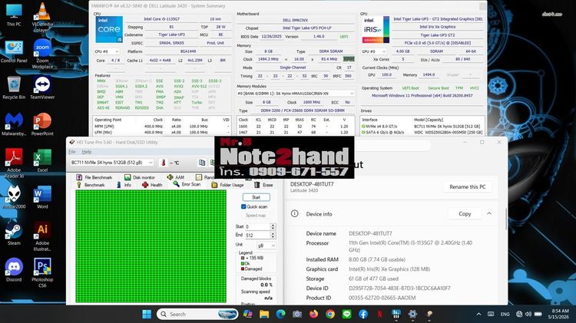Launch Zoom Workplace desktop shortcut
The height and width of the screenshot is (323, 576).
pos(42,54)
